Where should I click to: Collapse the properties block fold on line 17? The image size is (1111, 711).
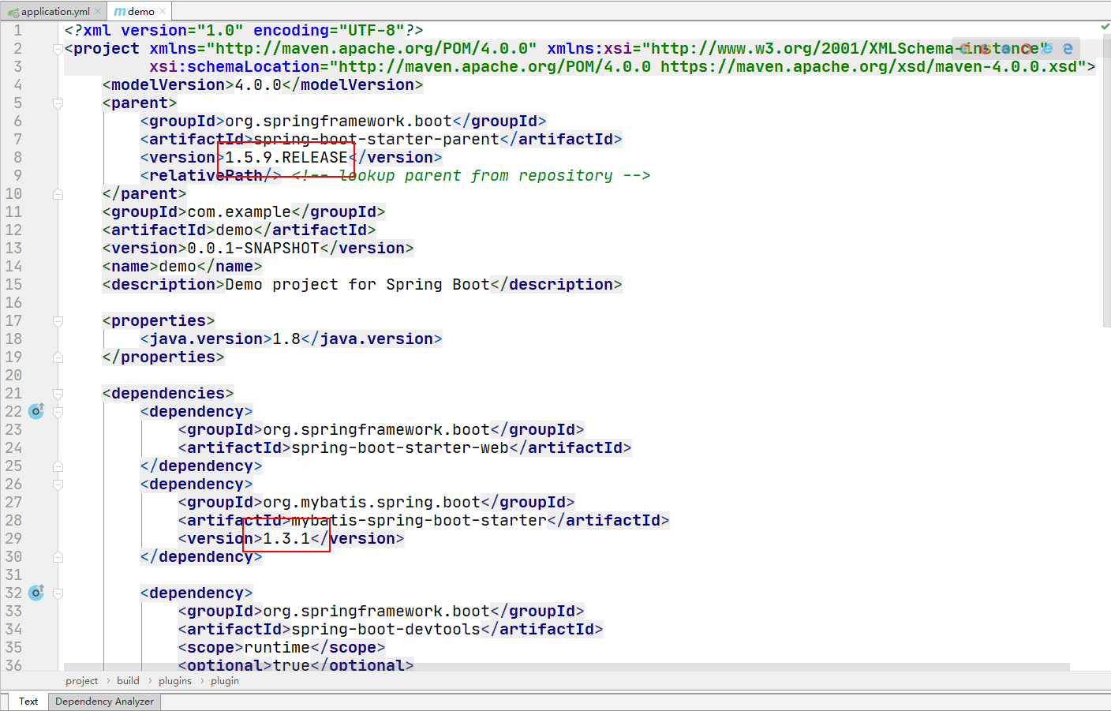(x=57, y=320)
